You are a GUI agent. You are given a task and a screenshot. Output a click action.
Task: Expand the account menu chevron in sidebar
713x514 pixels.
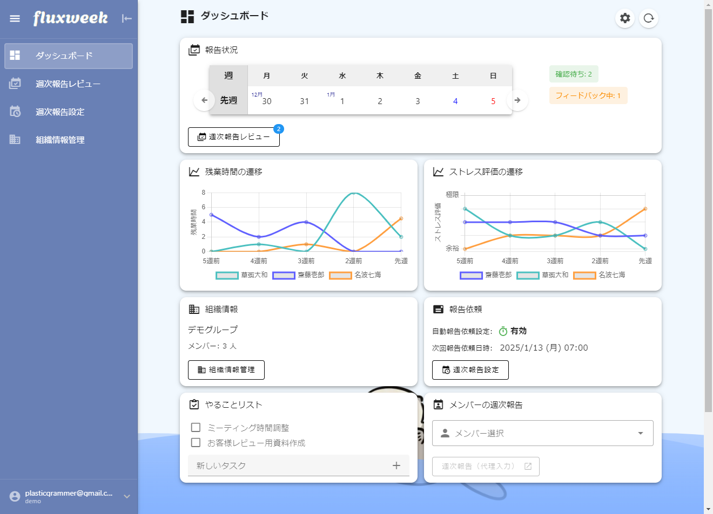click(127, 496)
